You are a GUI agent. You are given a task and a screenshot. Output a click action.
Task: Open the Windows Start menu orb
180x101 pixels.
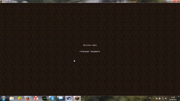coord(3,98)
